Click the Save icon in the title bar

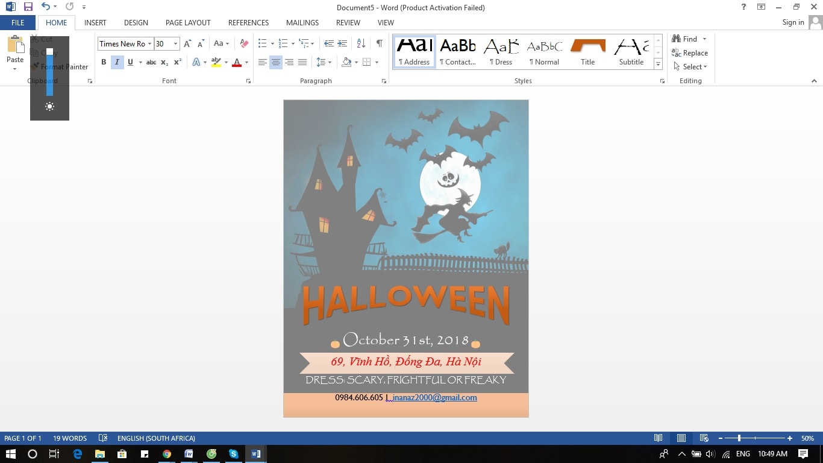tap(28, 7)
